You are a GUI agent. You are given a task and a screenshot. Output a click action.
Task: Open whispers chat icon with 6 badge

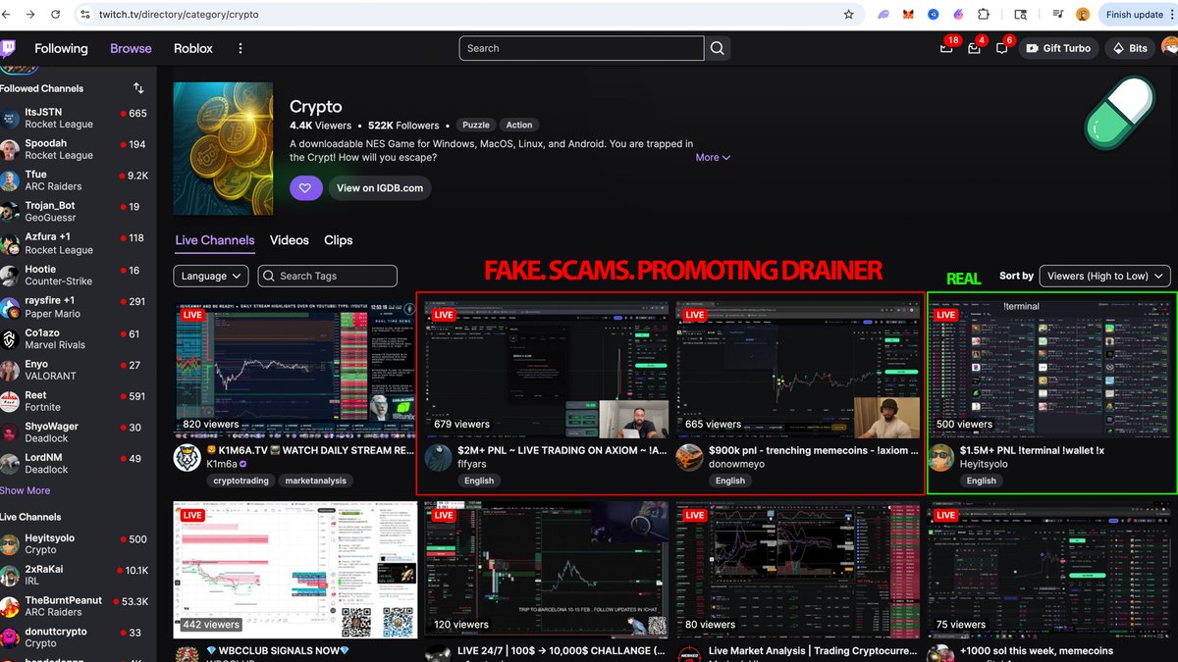[x=1001, y=48]
